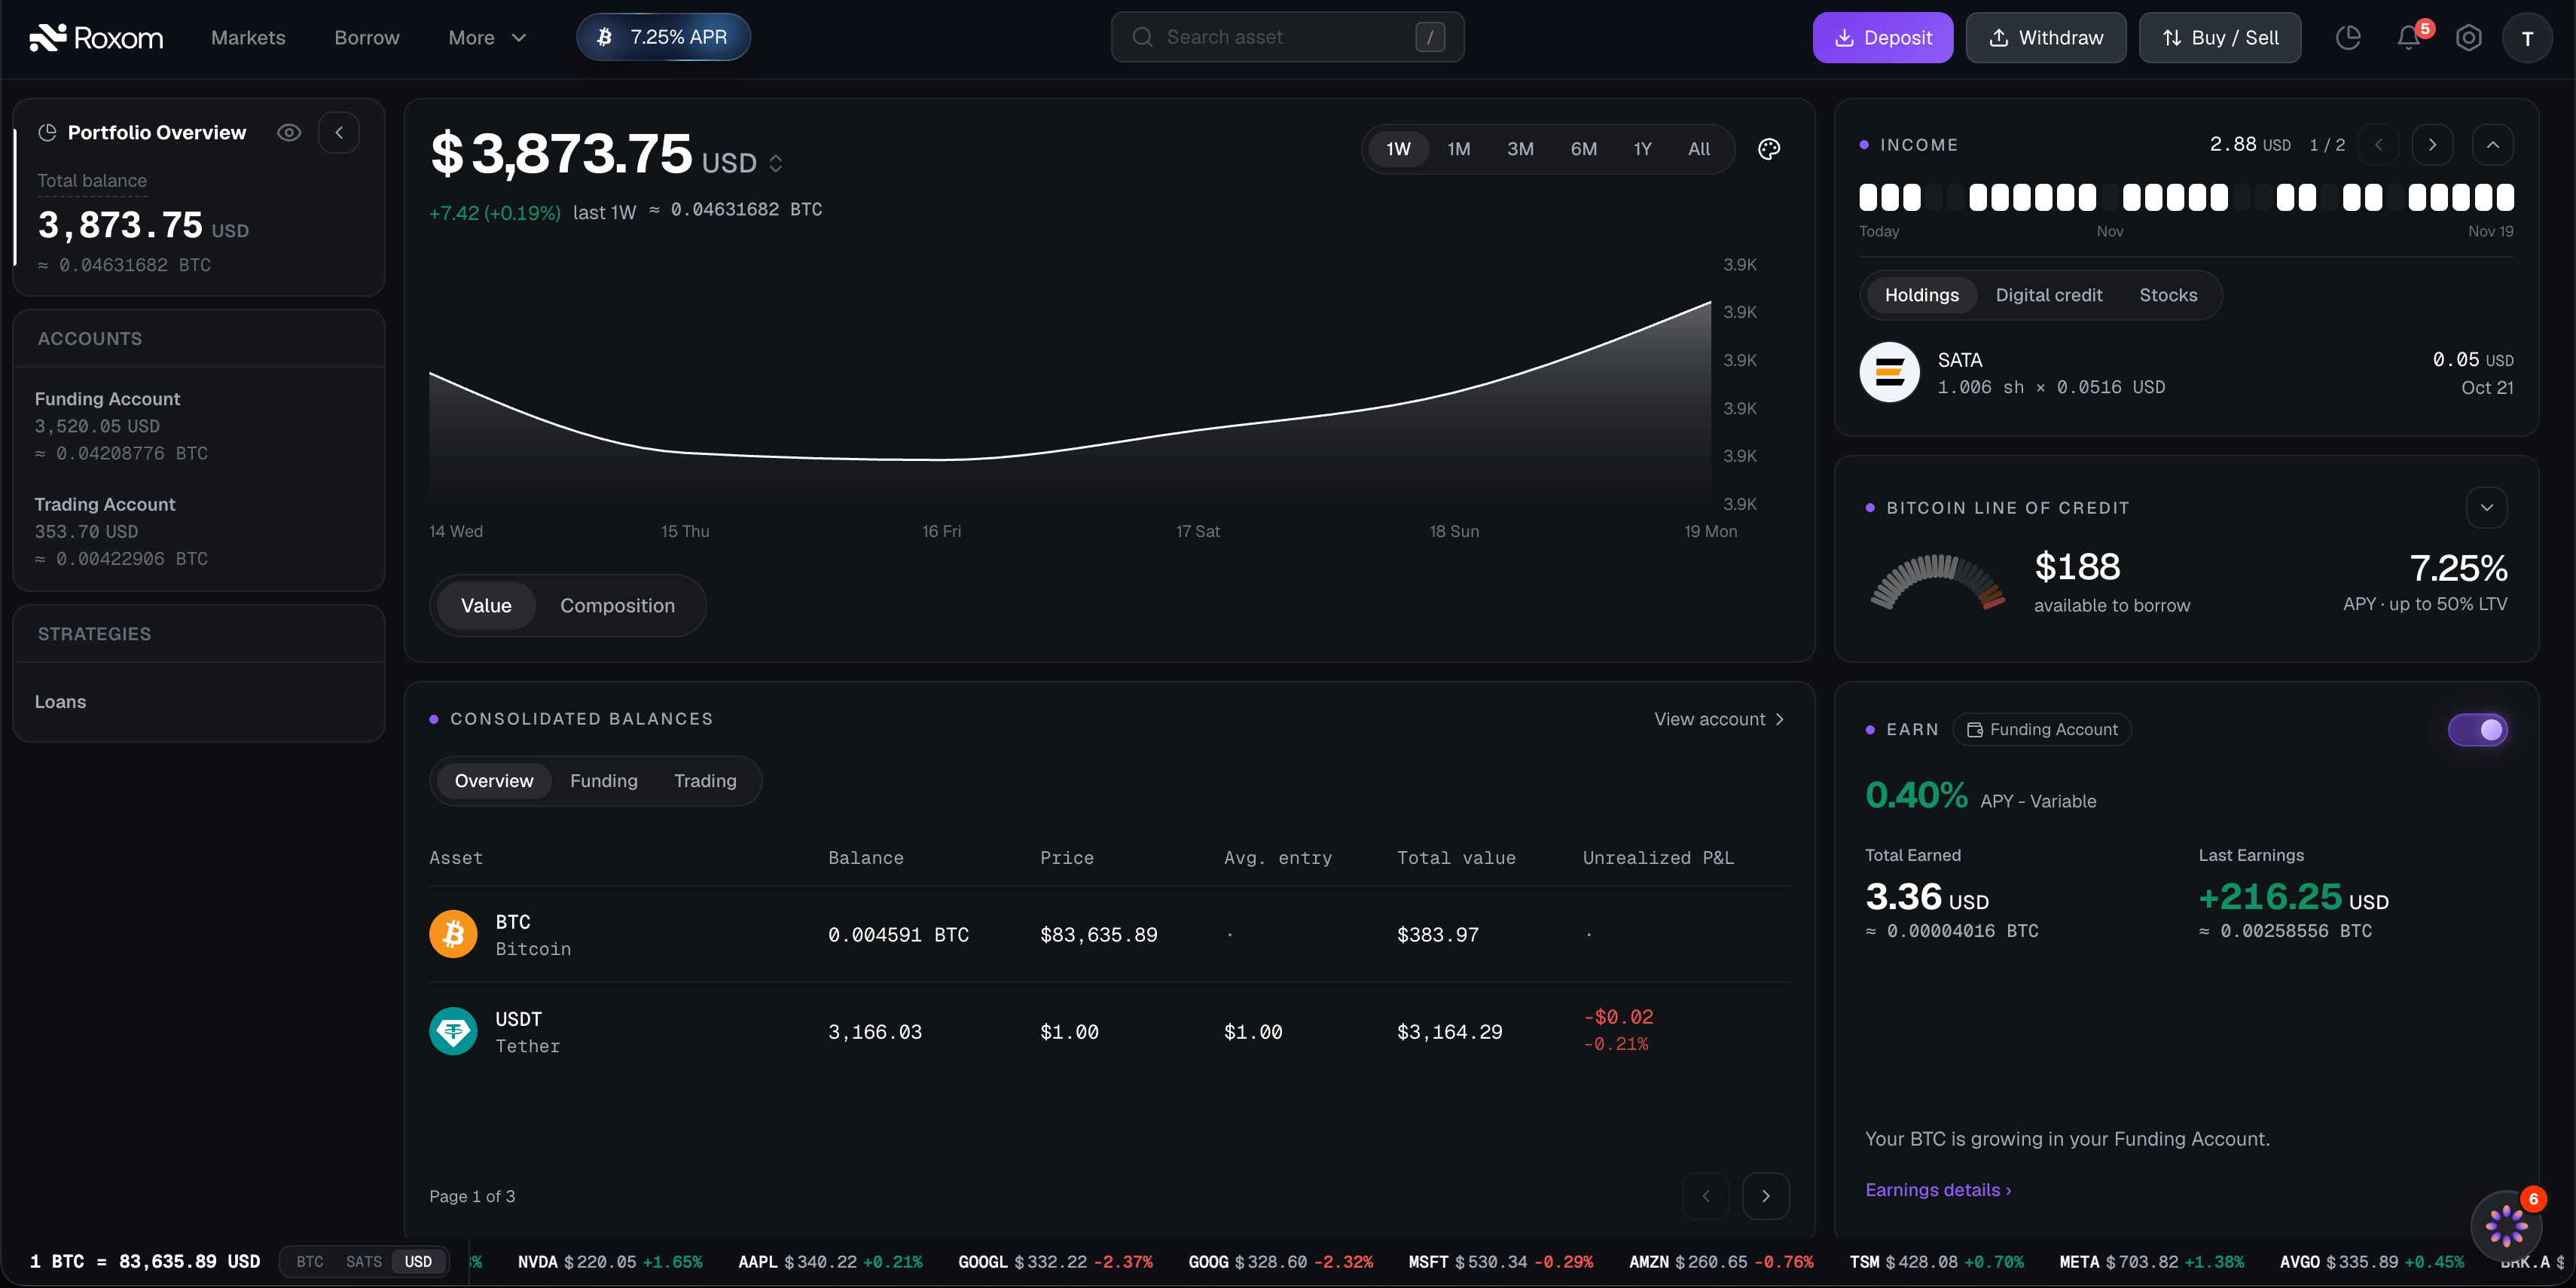Switch to the Funding balances tab
Screen dimensions: 2576x1288
click(x=604, y=781)
